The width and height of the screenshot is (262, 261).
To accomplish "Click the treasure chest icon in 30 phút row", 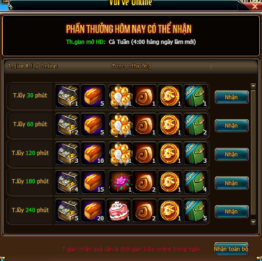I will coord(68,96).
